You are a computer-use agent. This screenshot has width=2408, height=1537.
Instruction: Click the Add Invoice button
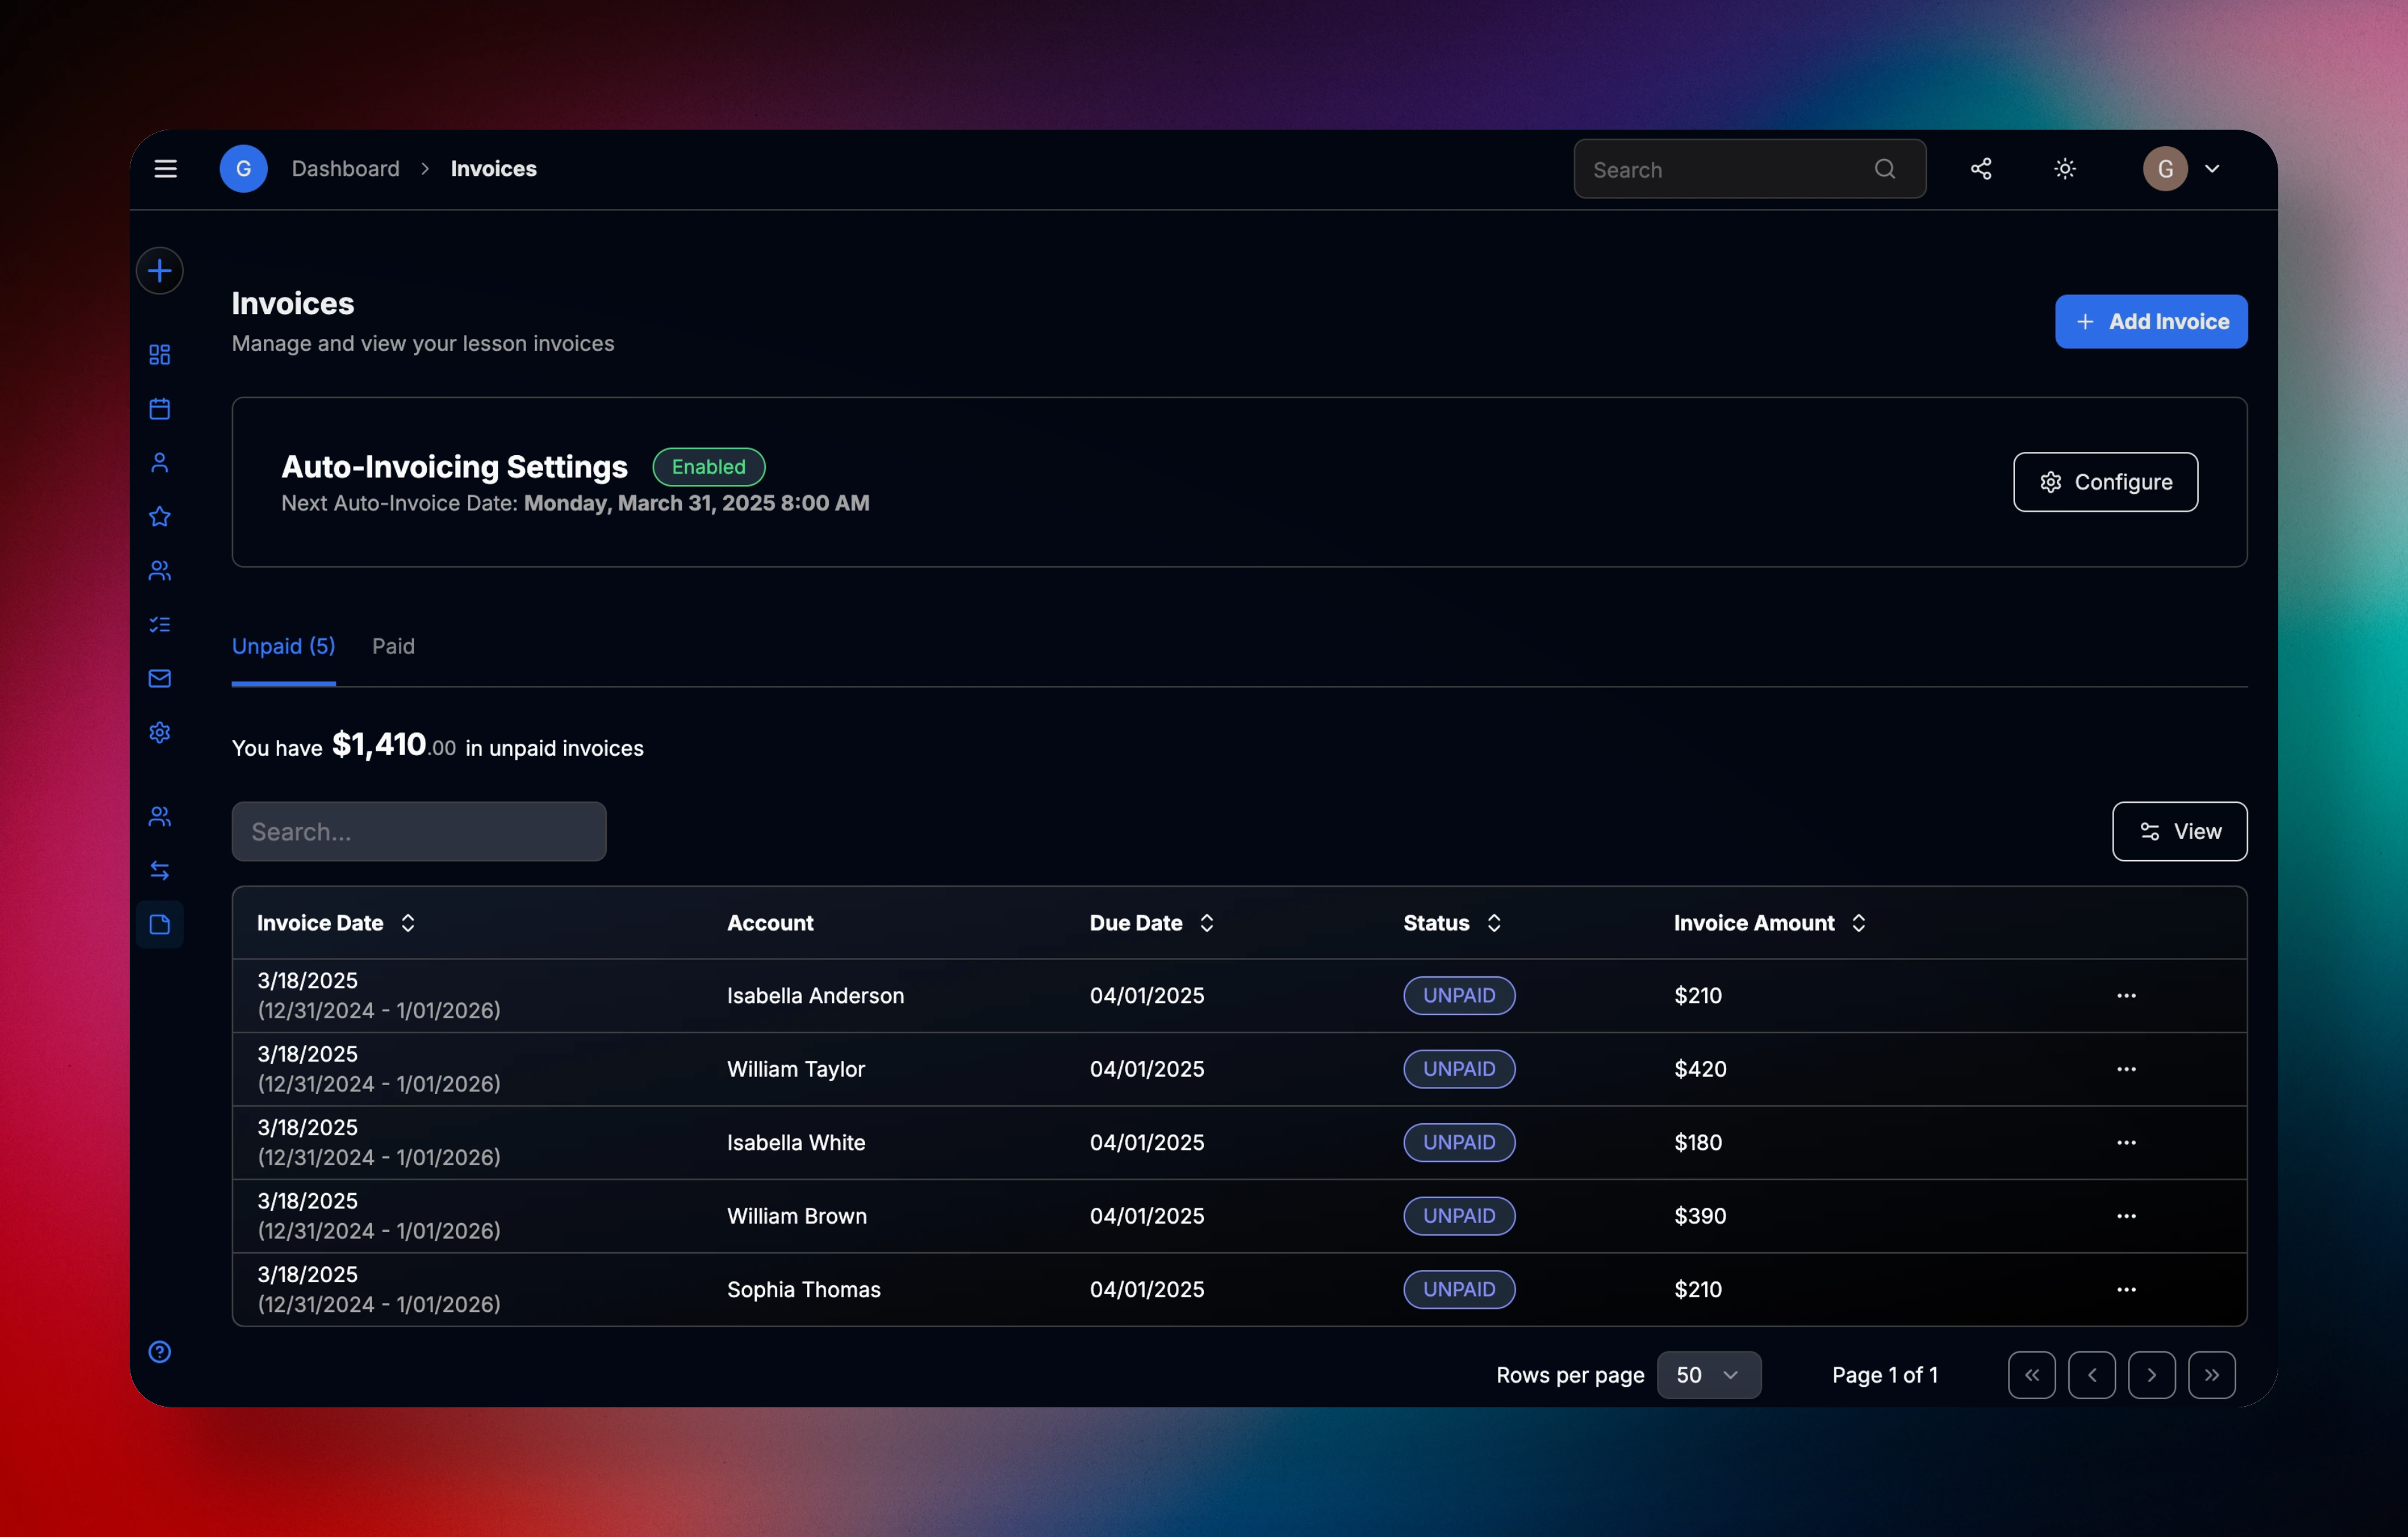[x=2151, y=322]
